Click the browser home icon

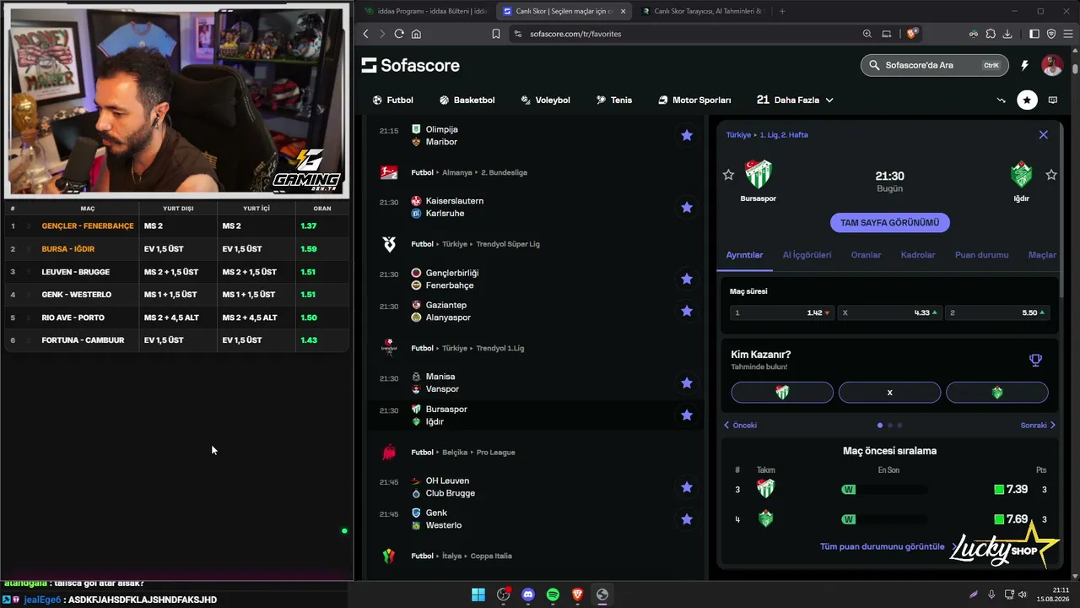(x=416, y=34)
